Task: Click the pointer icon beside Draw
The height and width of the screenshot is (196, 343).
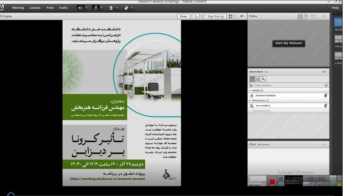Action: [x=196, y=16]
